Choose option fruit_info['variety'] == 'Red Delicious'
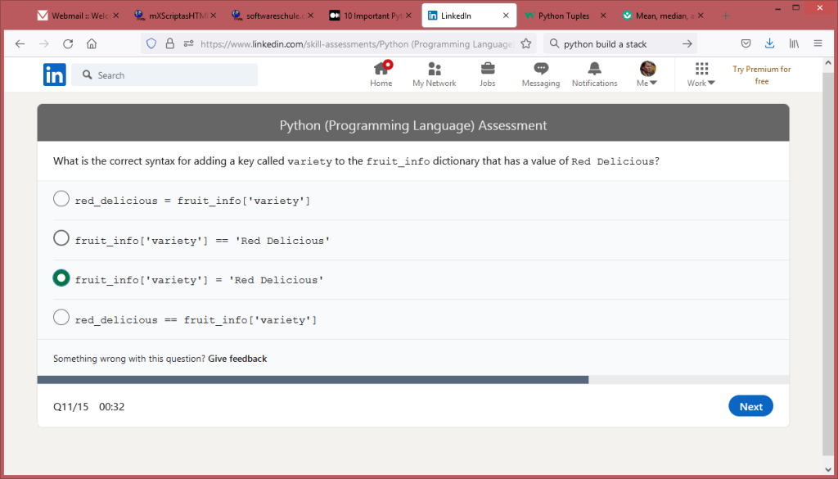Screen dimensions: 838x479 tap(61, 238)
